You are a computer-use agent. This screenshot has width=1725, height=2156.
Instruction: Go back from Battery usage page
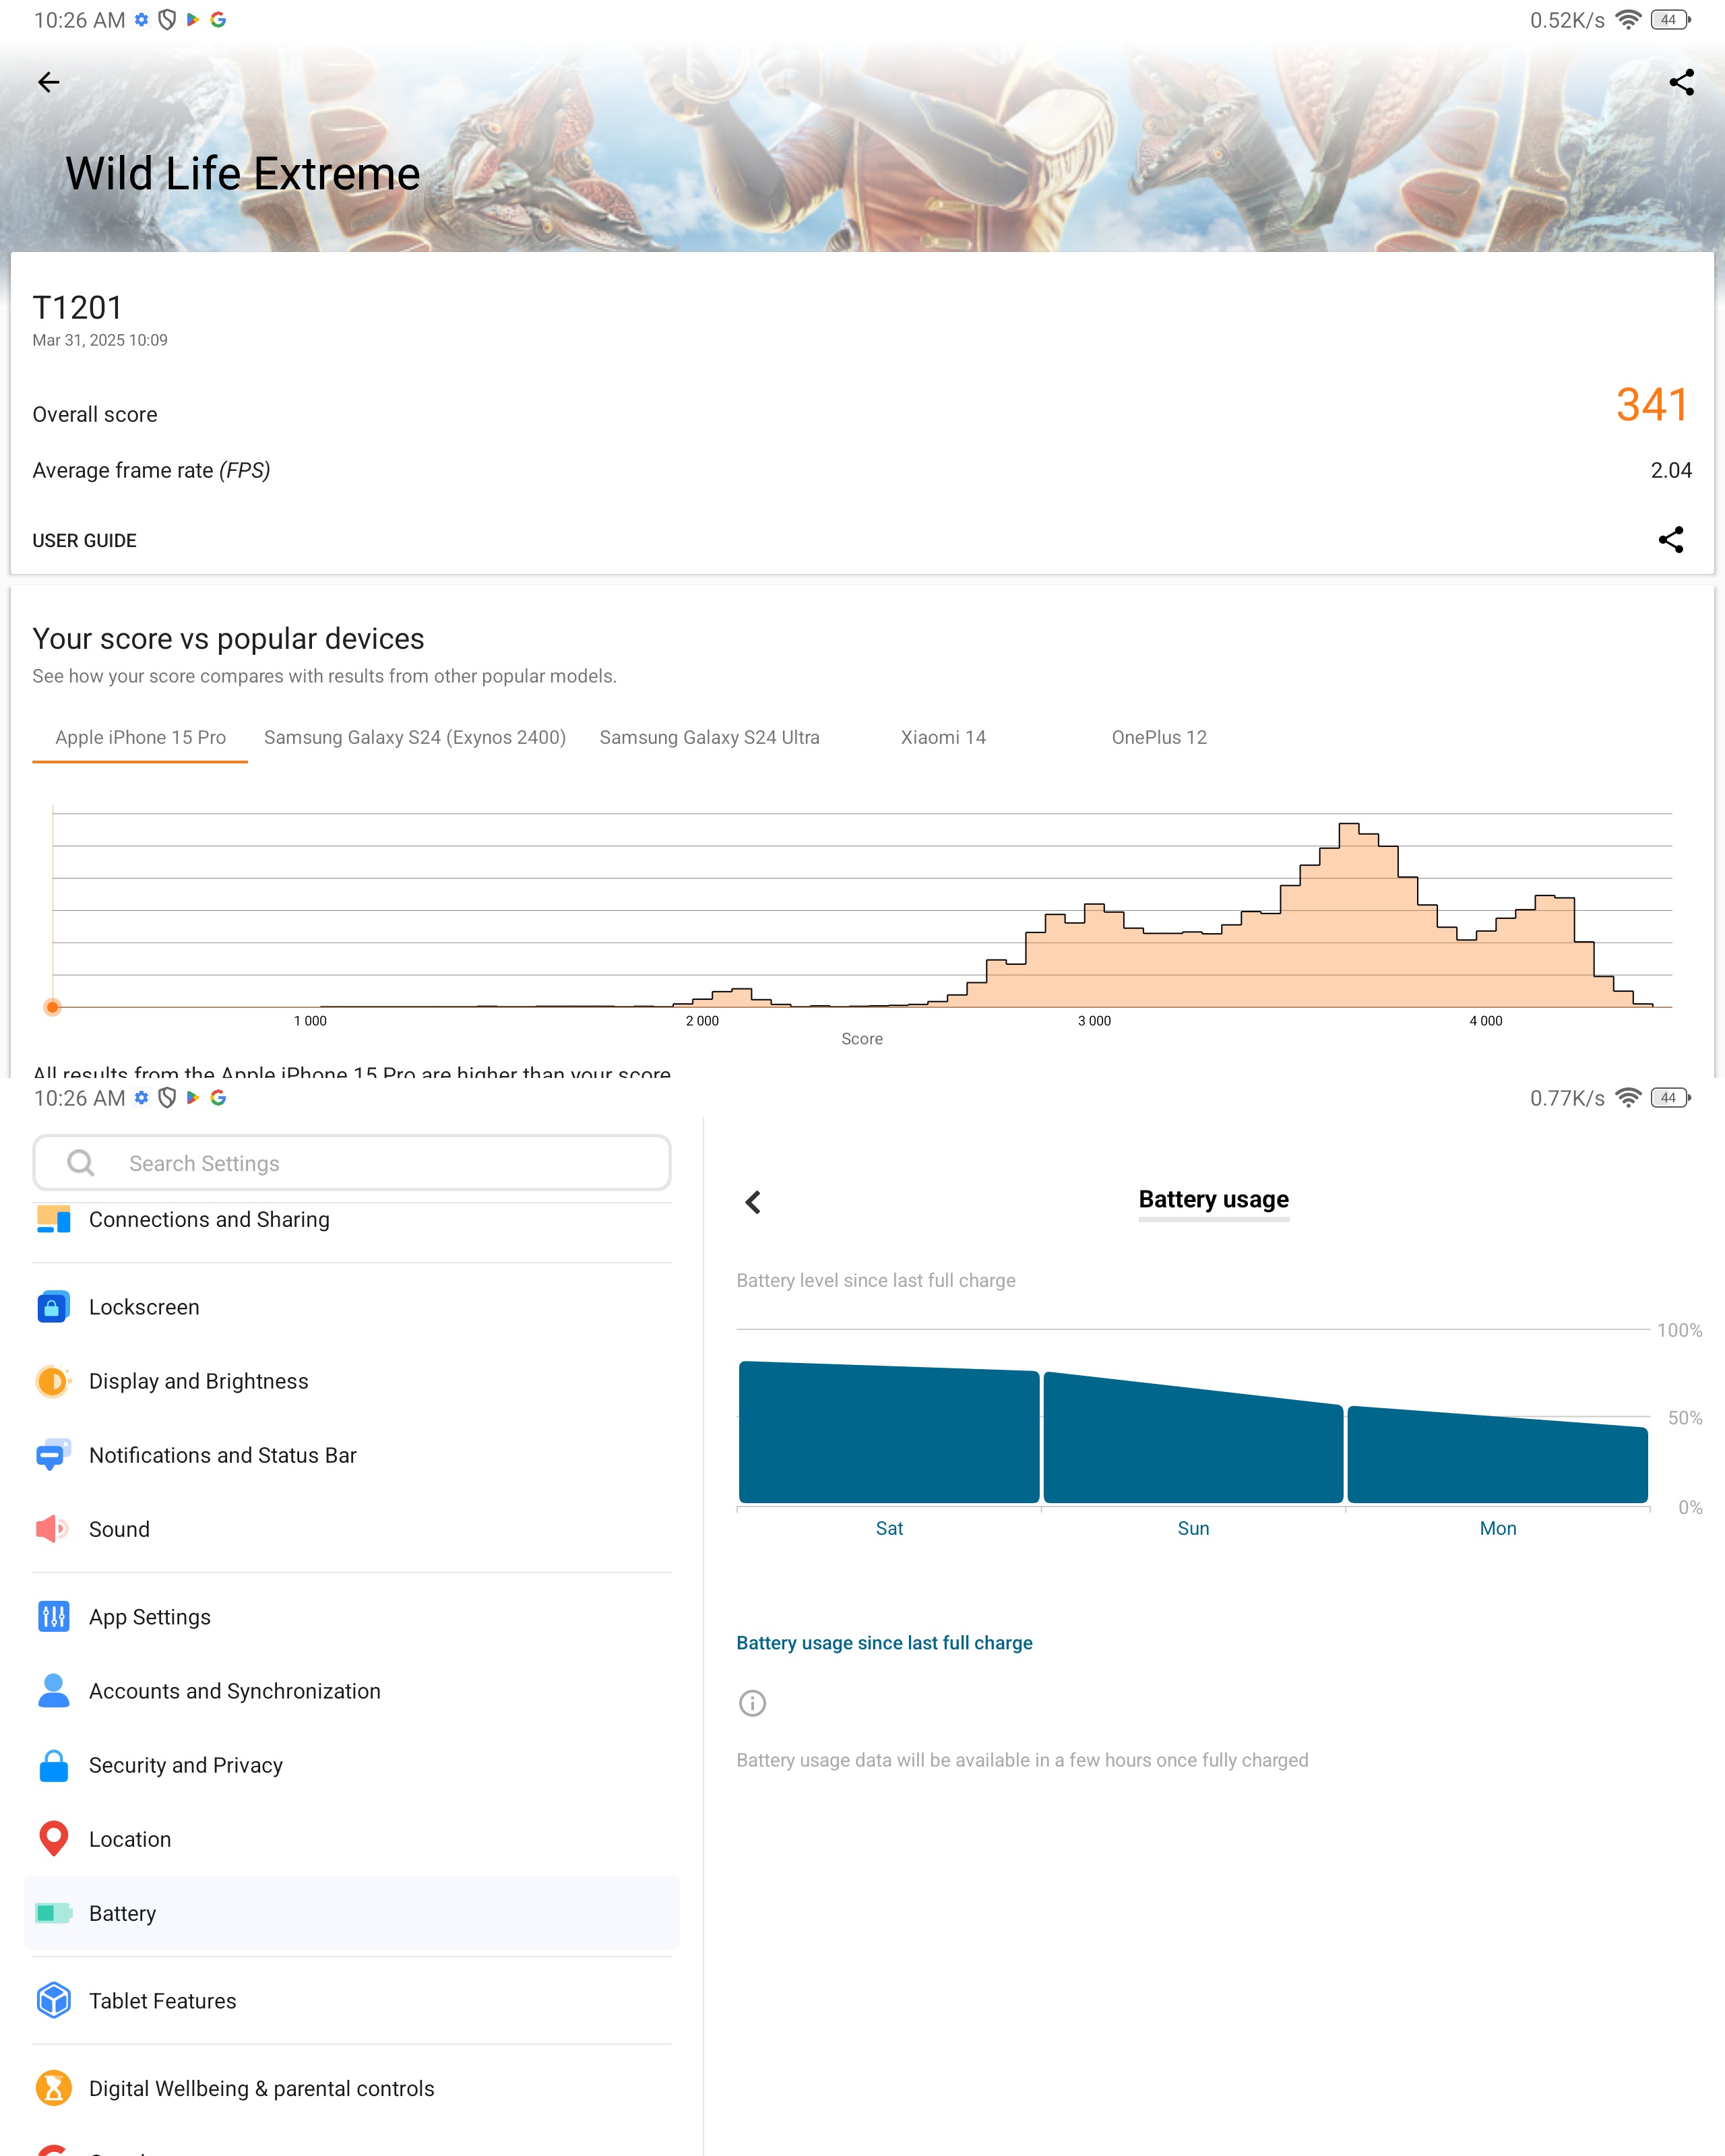pyautogui.click(x=753, y=1202)
